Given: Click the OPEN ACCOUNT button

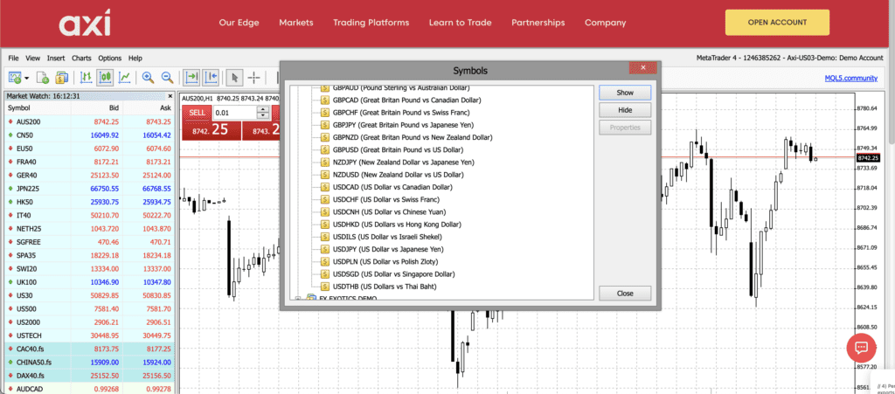Looking at the screenshot, I should coord(777,22).
